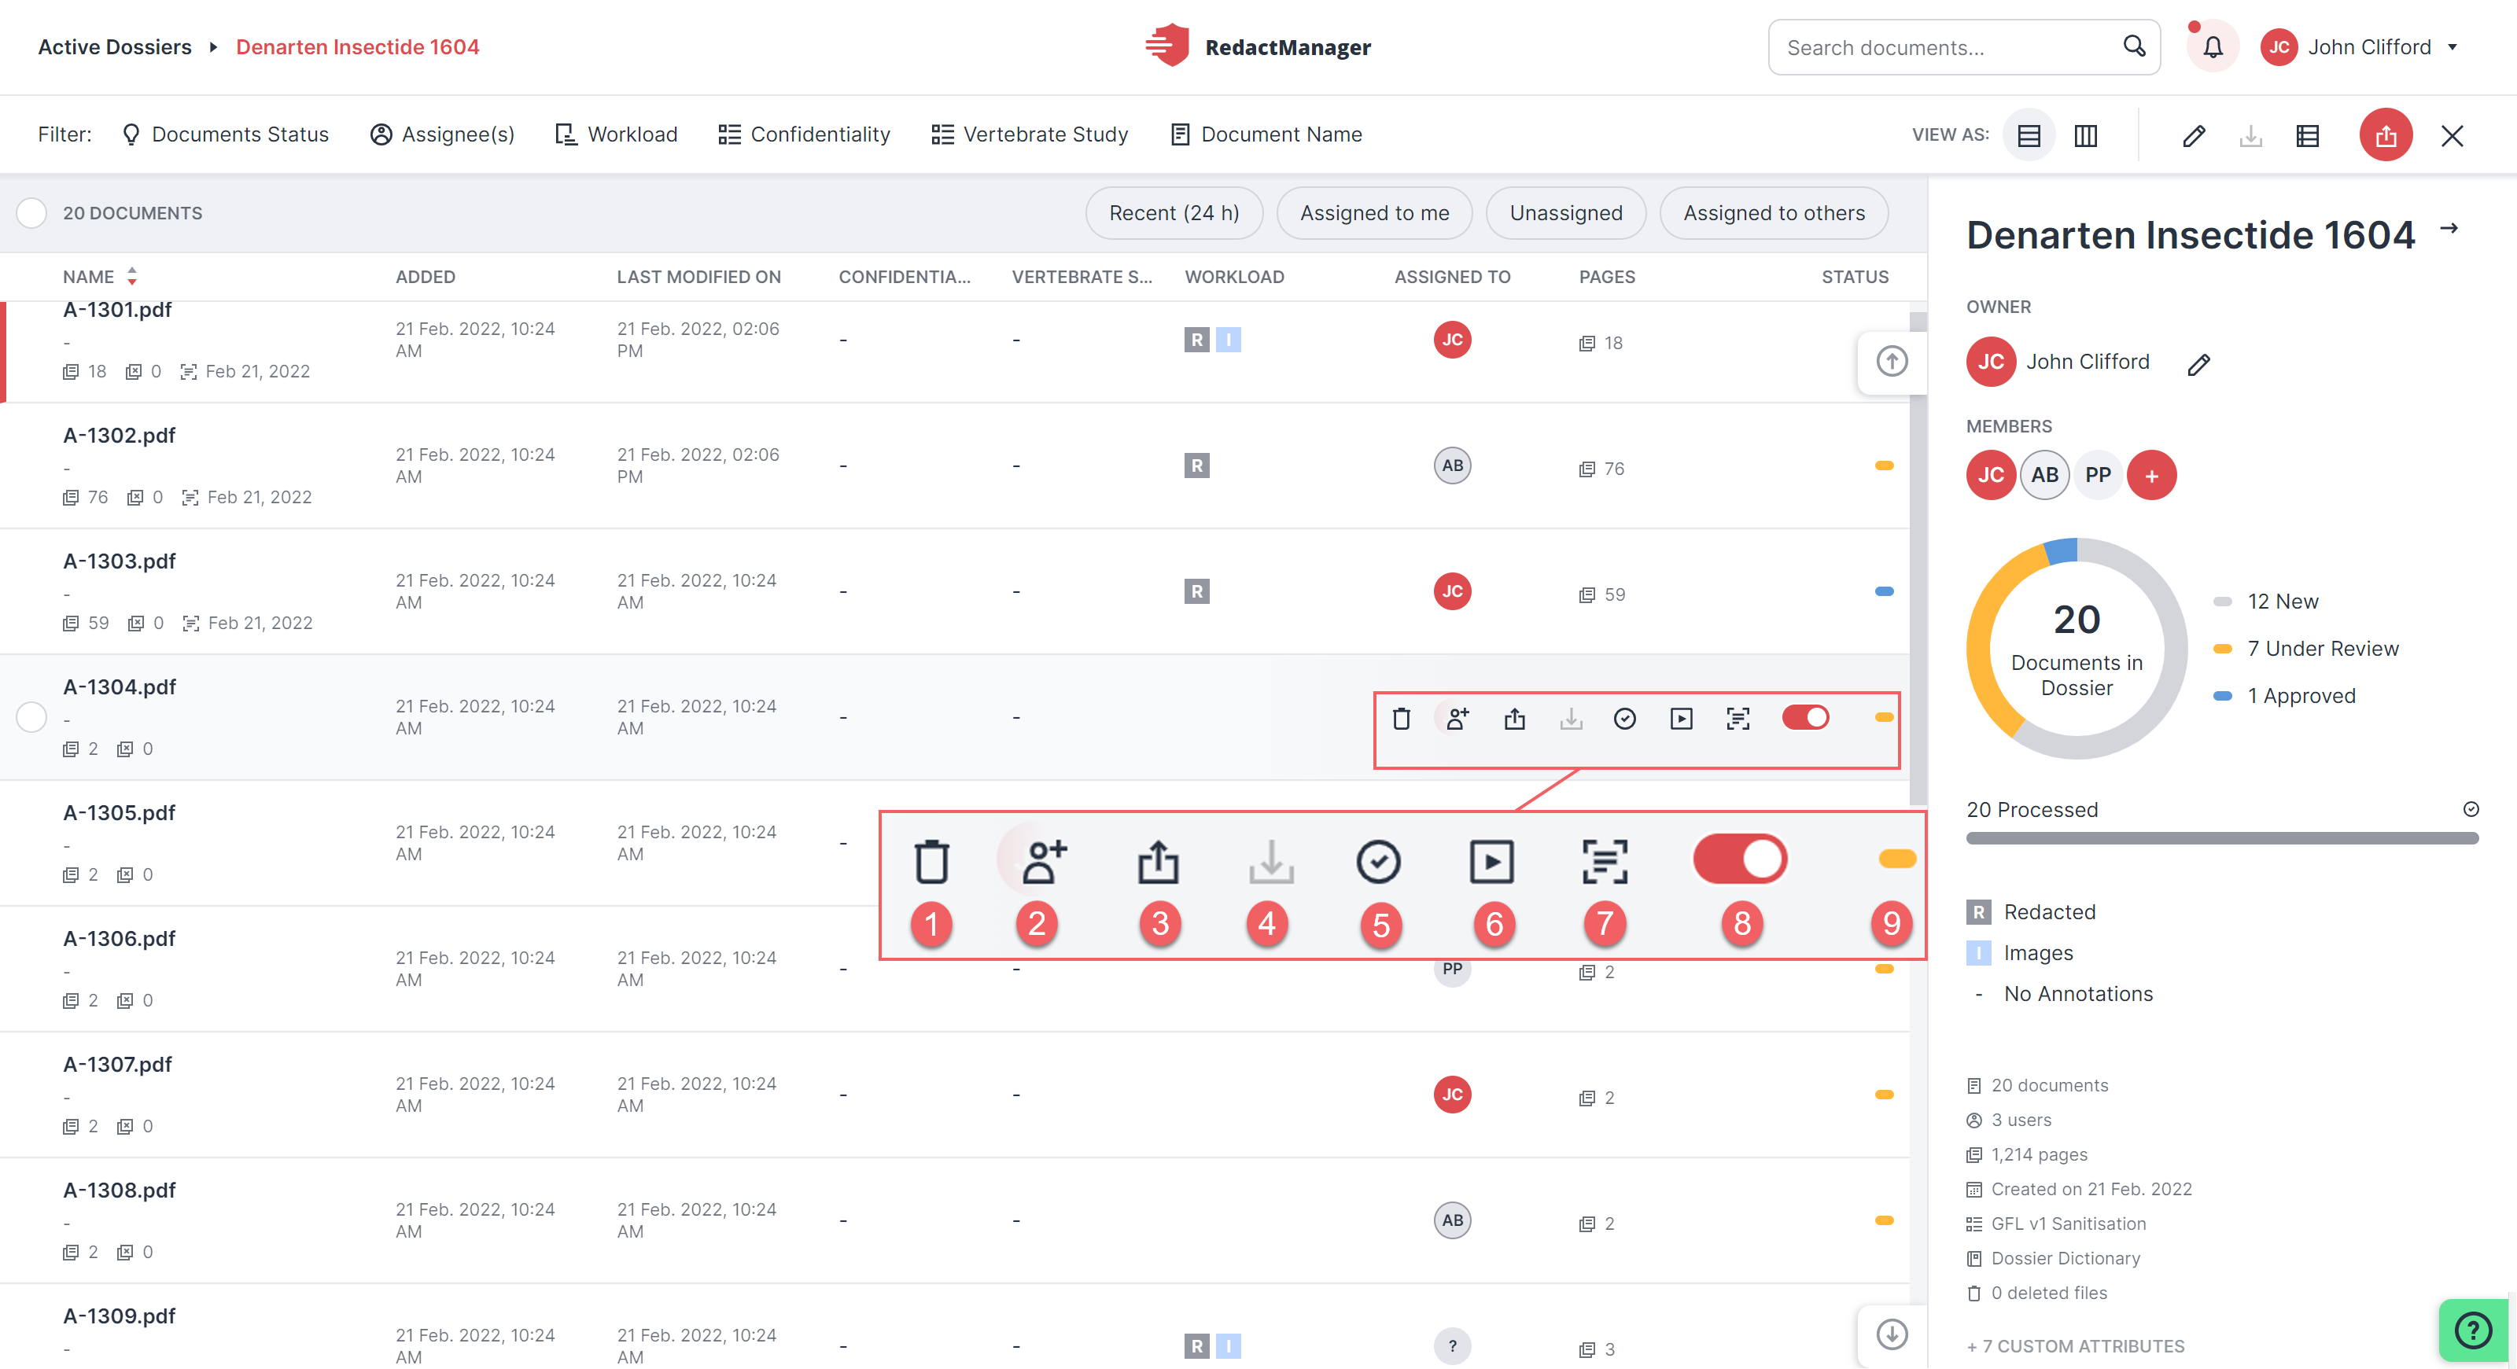Click the dossier download icon in toolbar
This screenshot has width=2517, height=1369.
pos(2250,136)
